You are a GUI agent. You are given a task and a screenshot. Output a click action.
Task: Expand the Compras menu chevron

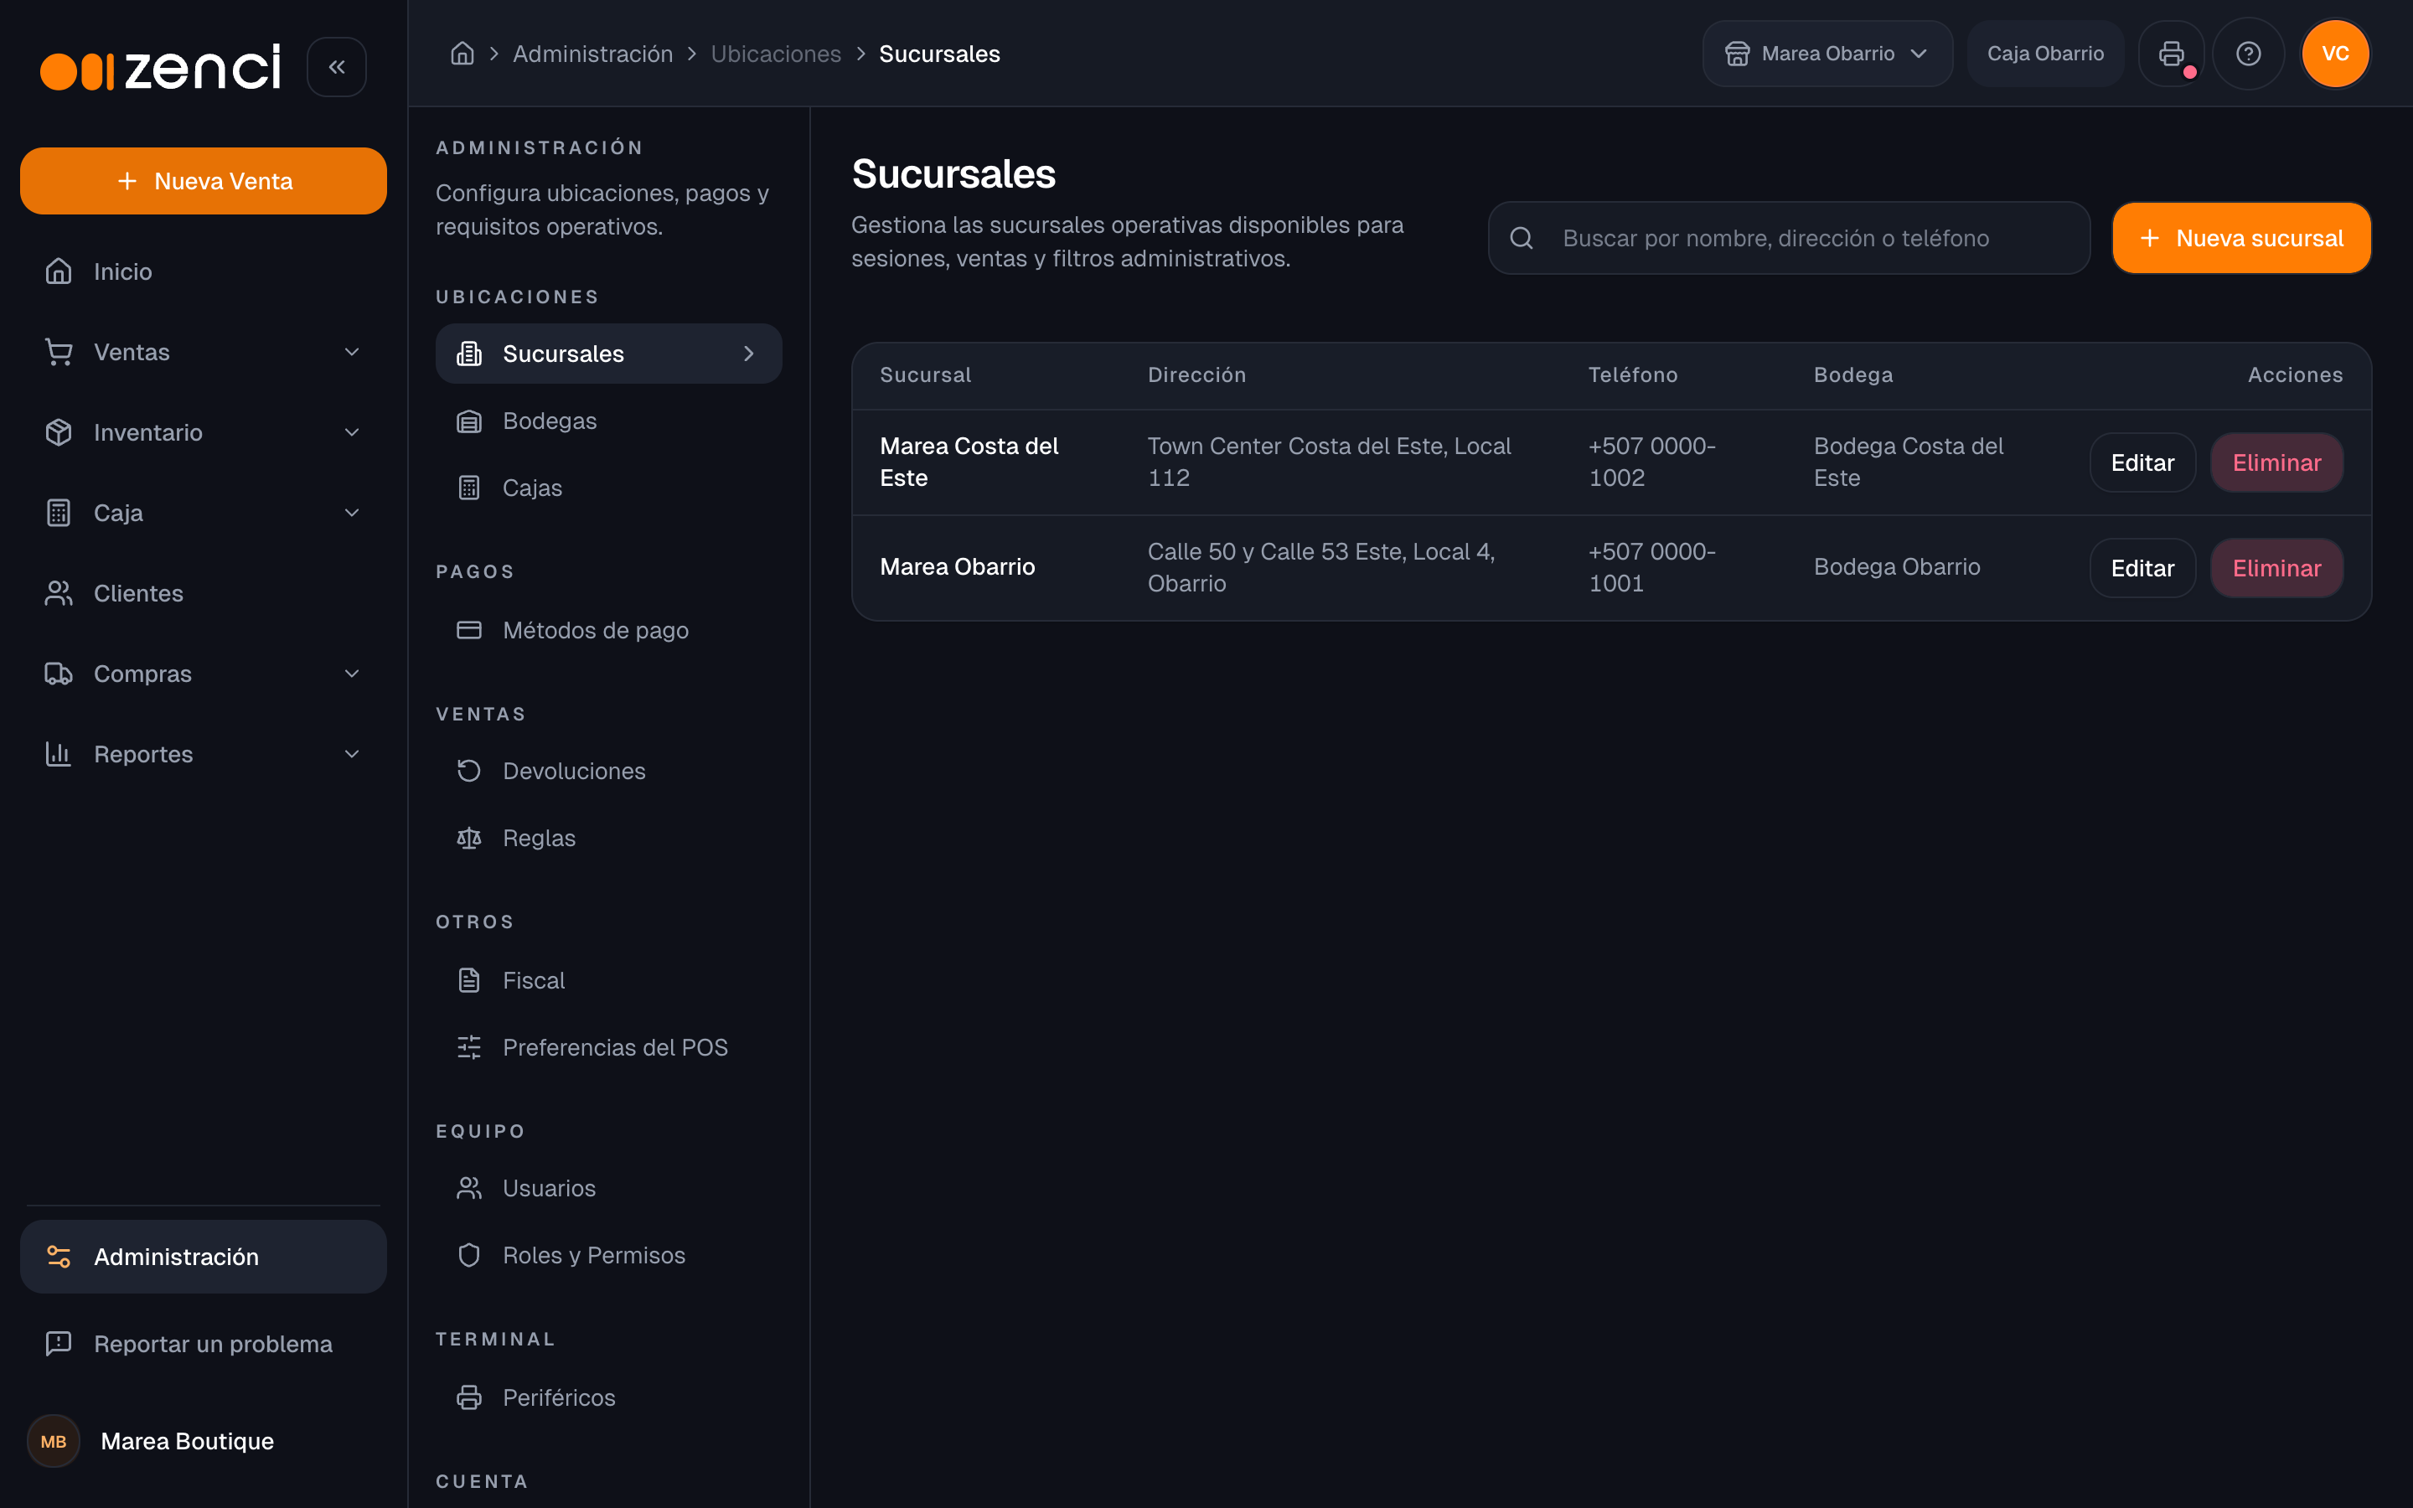coord(351,674)
